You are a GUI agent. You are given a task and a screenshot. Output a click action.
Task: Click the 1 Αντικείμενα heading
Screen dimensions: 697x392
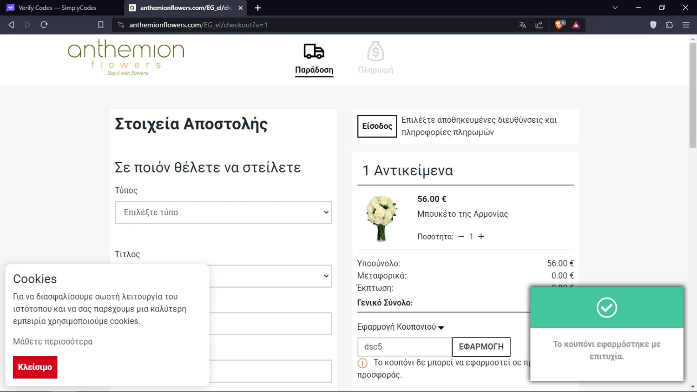click(408, 171)
